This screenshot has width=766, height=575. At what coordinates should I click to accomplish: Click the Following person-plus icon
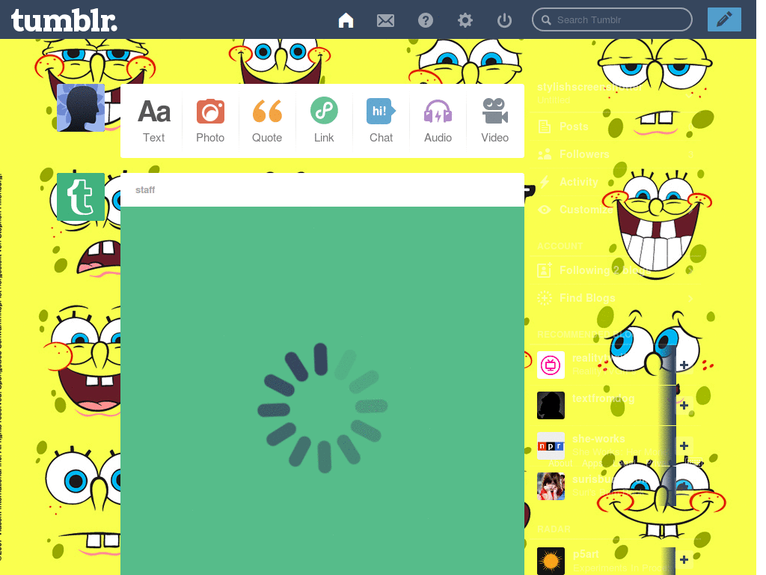tap(545, 270)
